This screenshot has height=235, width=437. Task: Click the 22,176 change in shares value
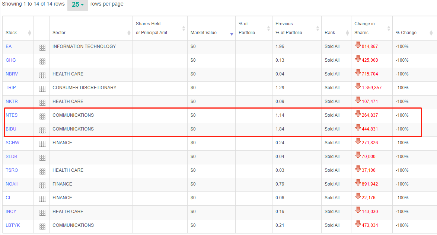(369, 198)
